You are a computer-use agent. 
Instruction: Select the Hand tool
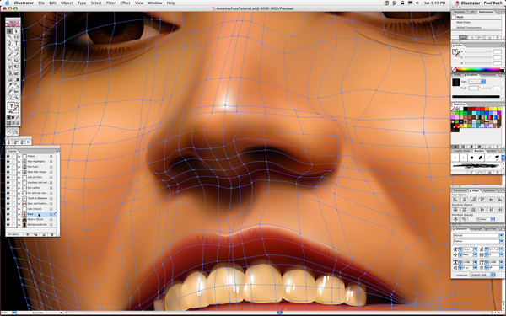[x=9, y=97]
